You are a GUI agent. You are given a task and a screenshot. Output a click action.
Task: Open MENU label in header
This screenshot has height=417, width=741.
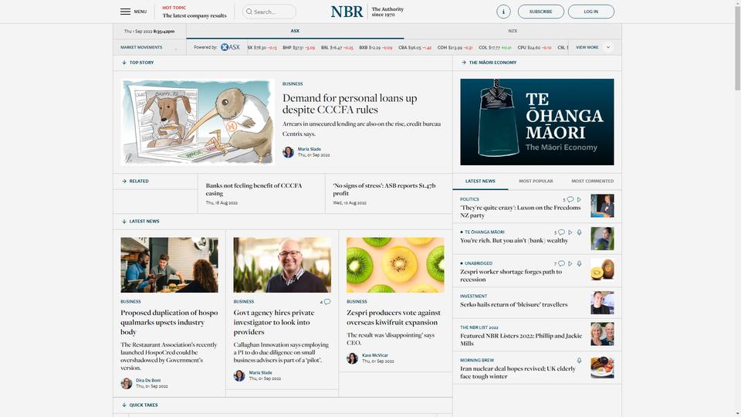coord(140,12)
